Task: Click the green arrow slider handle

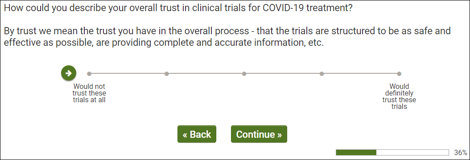Action: click(69, 73)
